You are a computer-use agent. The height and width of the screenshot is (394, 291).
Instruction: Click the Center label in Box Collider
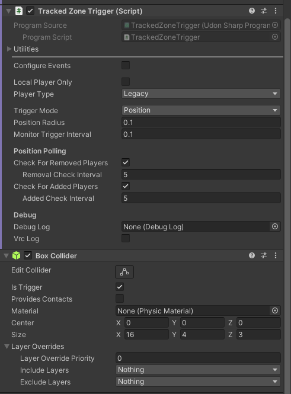click(x=23, y=323)
